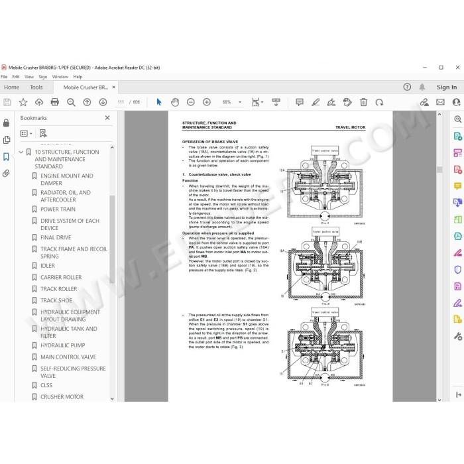Click the page number input field
The height and width of the screenshot is (464, 464).
click(x=121, y=102)
